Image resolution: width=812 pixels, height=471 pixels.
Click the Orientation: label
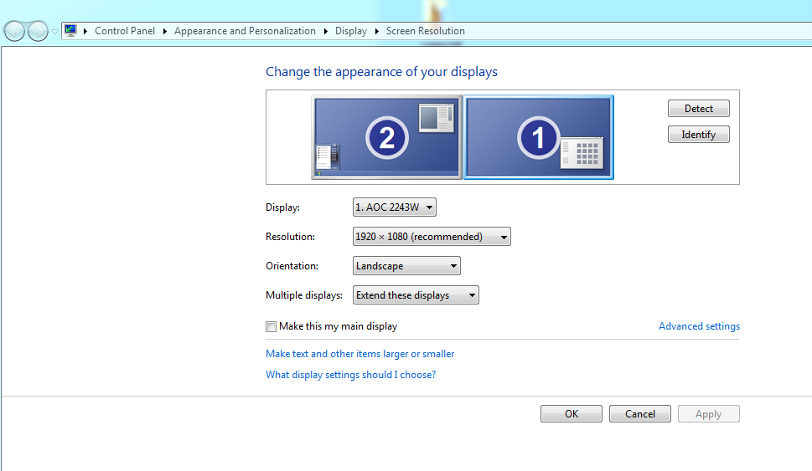click(292, 266)
